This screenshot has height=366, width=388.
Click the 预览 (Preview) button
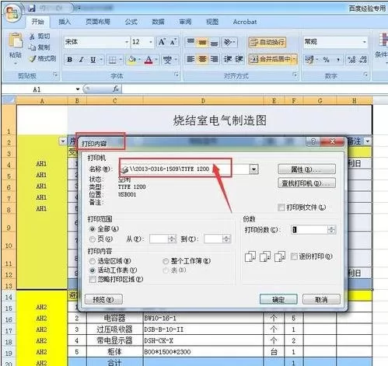(103, 300)
